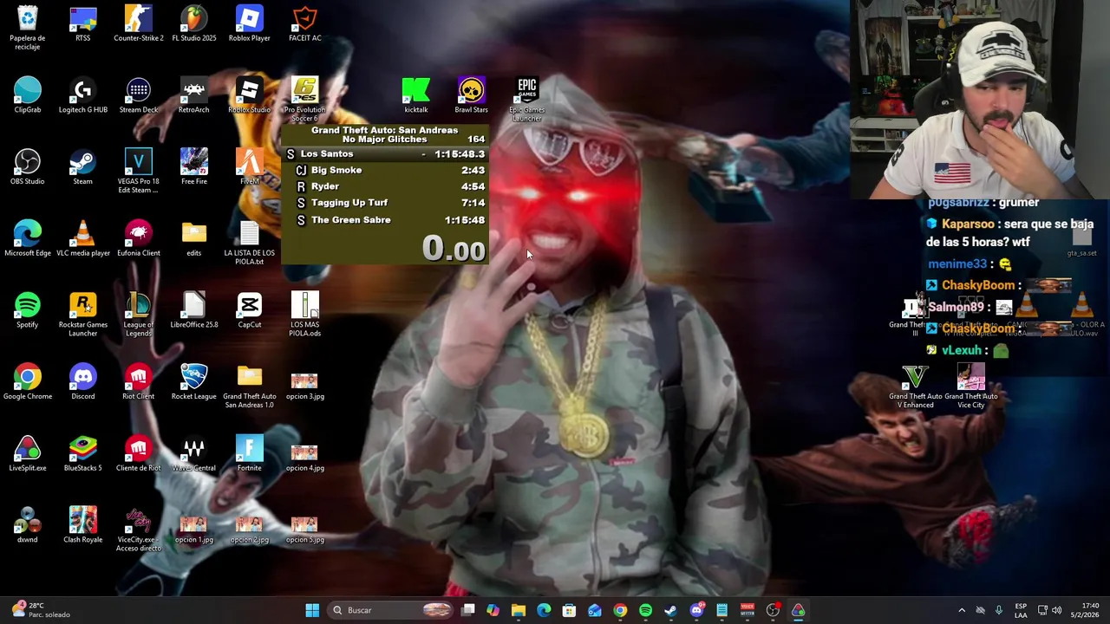Launch the Riot Client icon

tap(139, 382)
